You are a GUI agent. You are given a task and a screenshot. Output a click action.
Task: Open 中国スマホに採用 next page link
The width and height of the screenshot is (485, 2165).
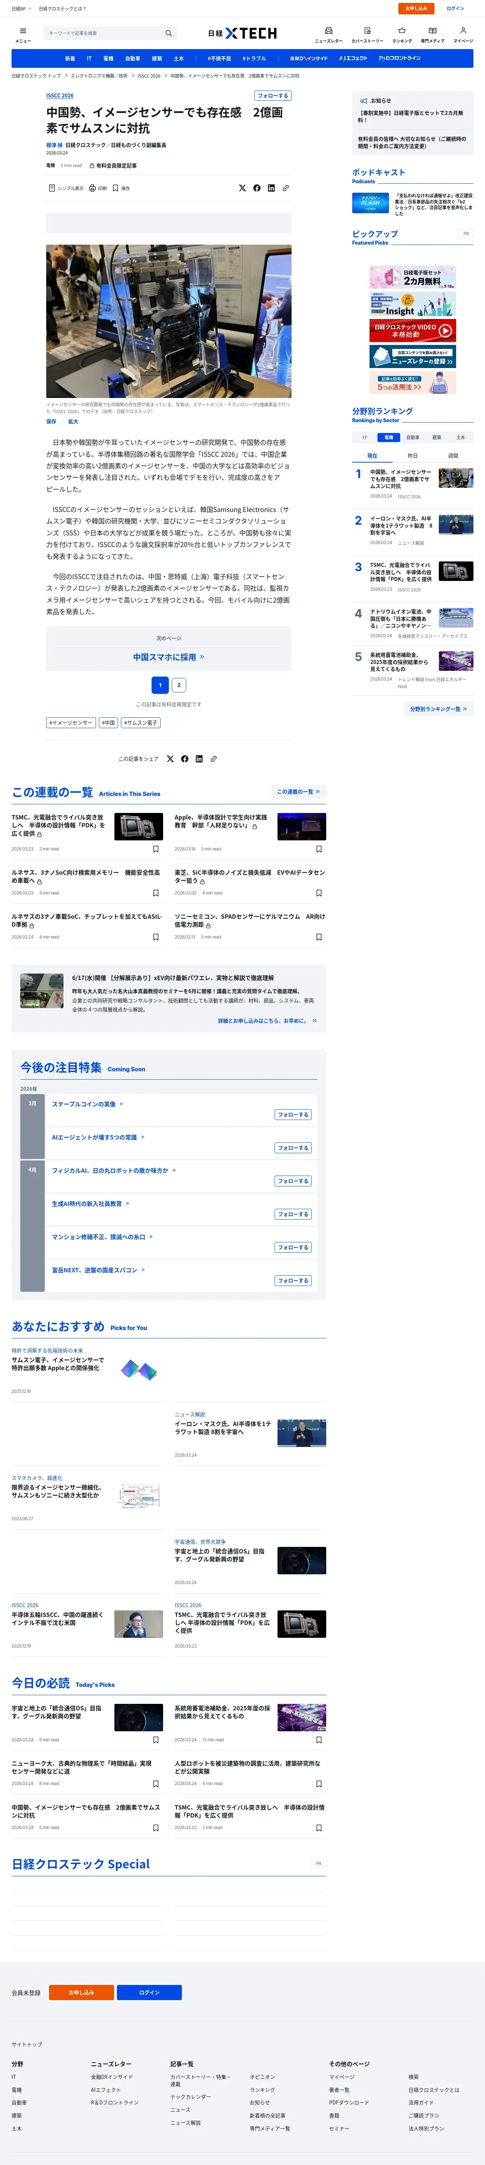168,657
